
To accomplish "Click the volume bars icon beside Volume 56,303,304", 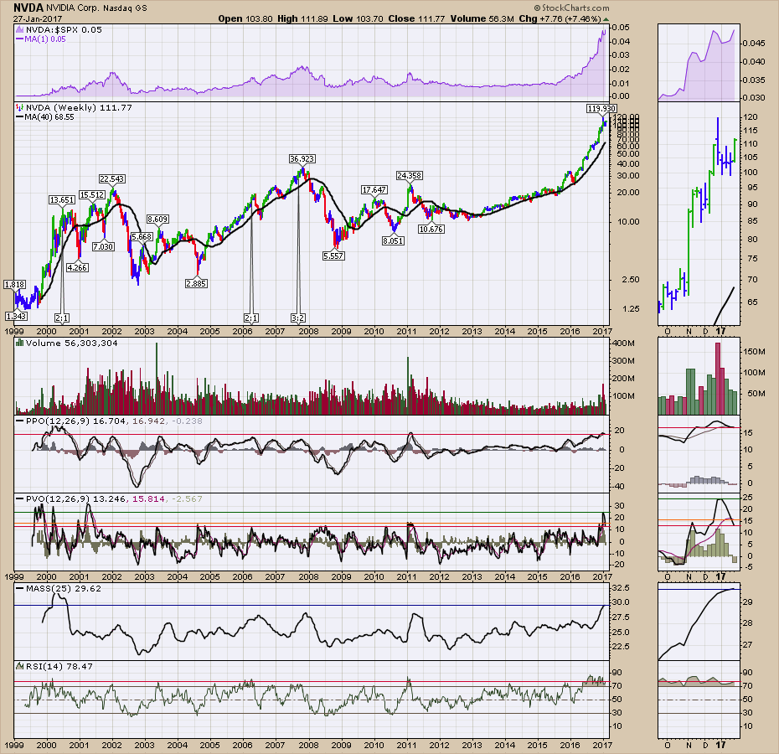I will click(x=20, y=343).
